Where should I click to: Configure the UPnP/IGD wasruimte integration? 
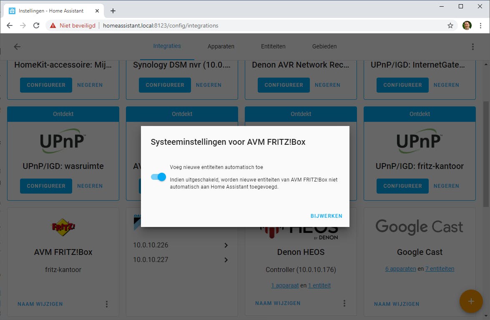(46, 186)
